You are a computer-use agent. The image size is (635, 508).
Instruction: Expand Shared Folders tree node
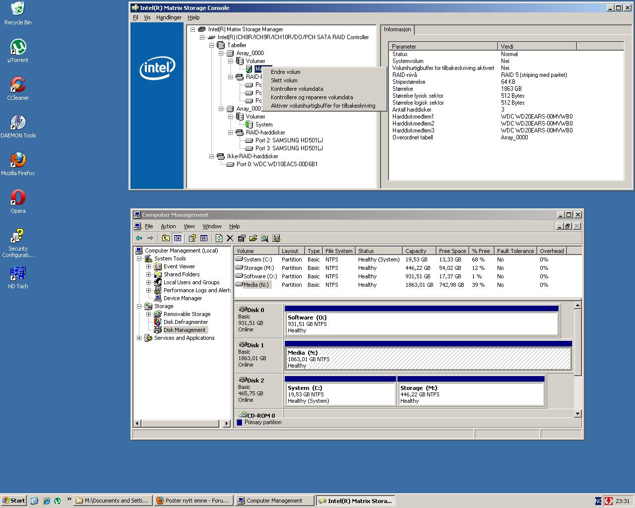(x=148, y=274)
